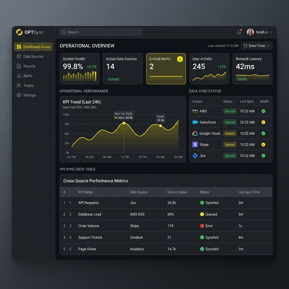Select the Order Volume table cell
The height and width of the screenshot is (289, 289).
pyautogui.click(x=89, y=226)
